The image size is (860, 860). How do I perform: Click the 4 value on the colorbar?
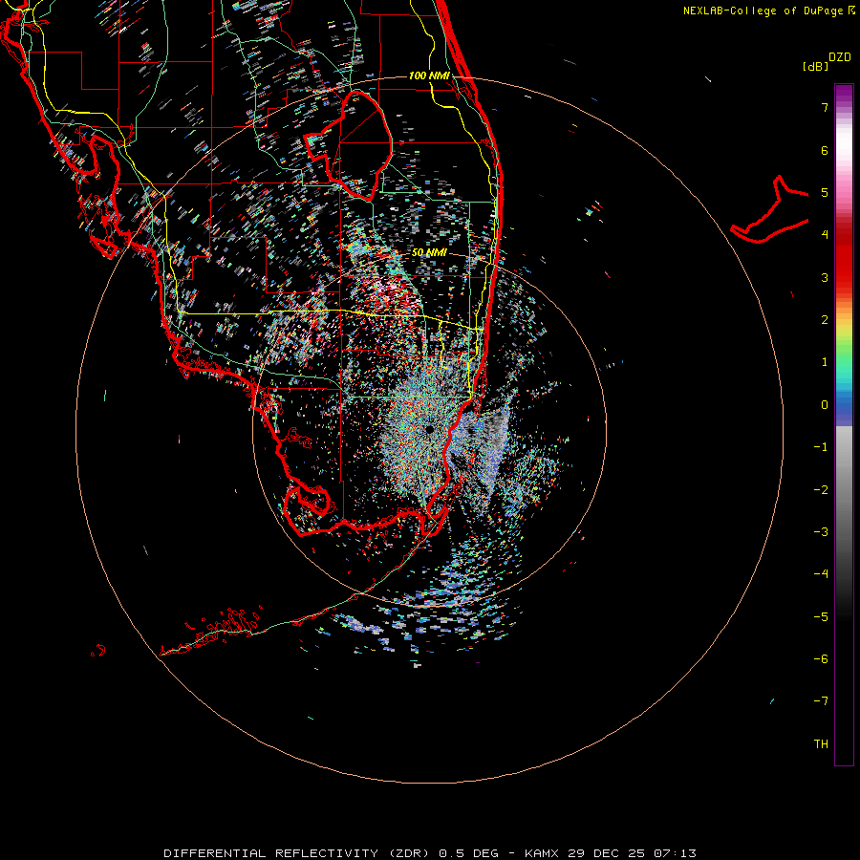click(x=825, y=235)
